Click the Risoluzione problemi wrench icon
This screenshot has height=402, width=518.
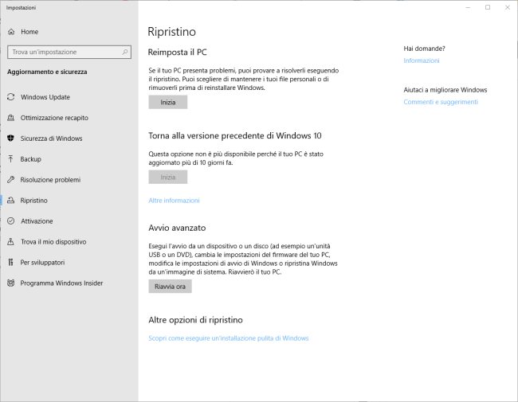[x=11, y=180]
